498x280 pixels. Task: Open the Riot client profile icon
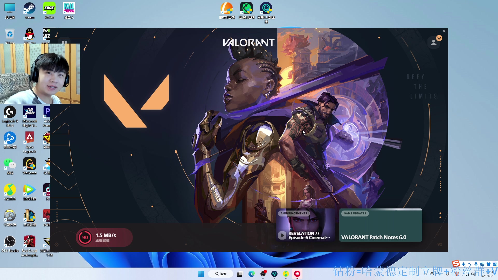tap(434, 43)
